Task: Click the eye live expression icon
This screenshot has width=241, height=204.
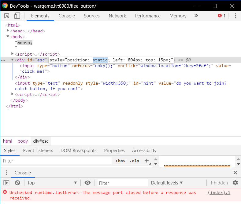Action: (x=87, y=183)
